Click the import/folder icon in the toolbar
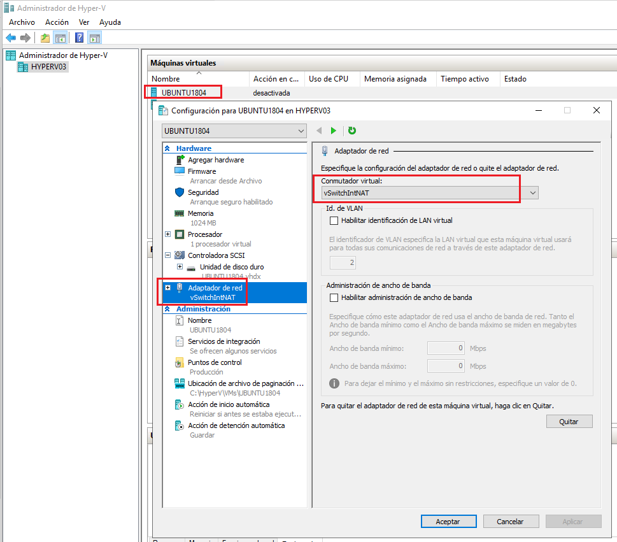Image resolution: width=617 pixels, height=542 pixels. pyautogui.click(x=44, y=37)
